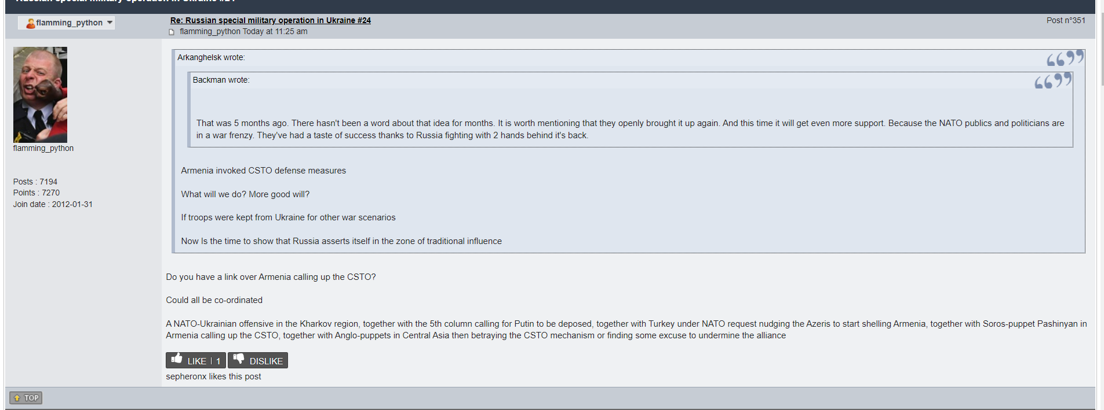Image resolution: width=1104 pixels, height=410 pixels.
Task: Open post title 'Re: Russian special military operation'
Action: pyautogui.click(x=270, y=20)
